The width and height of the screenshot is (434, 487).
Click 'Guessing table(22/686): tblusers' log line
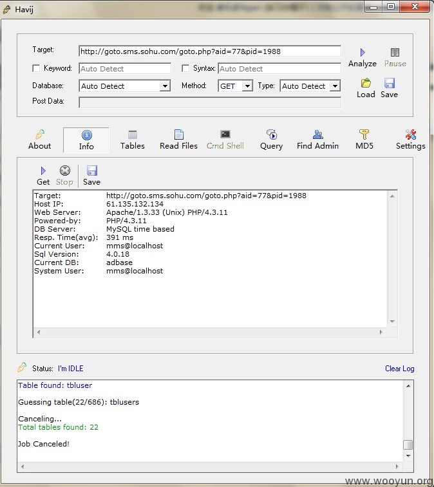(79, 402)
